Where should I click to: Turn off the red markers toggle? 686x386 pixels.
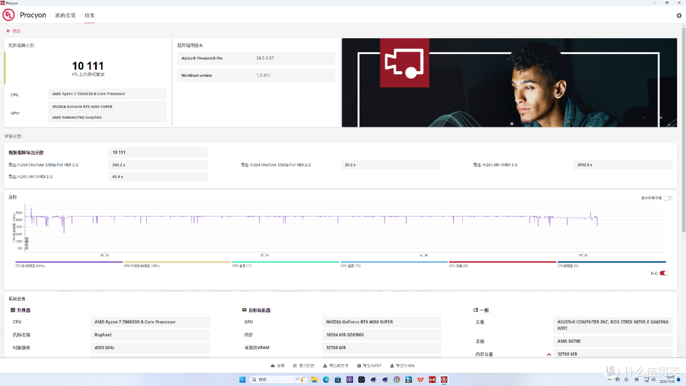[x=664, y=273]
